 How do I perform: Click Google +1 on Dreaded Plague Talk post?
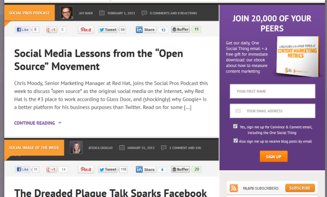[52, 169]
